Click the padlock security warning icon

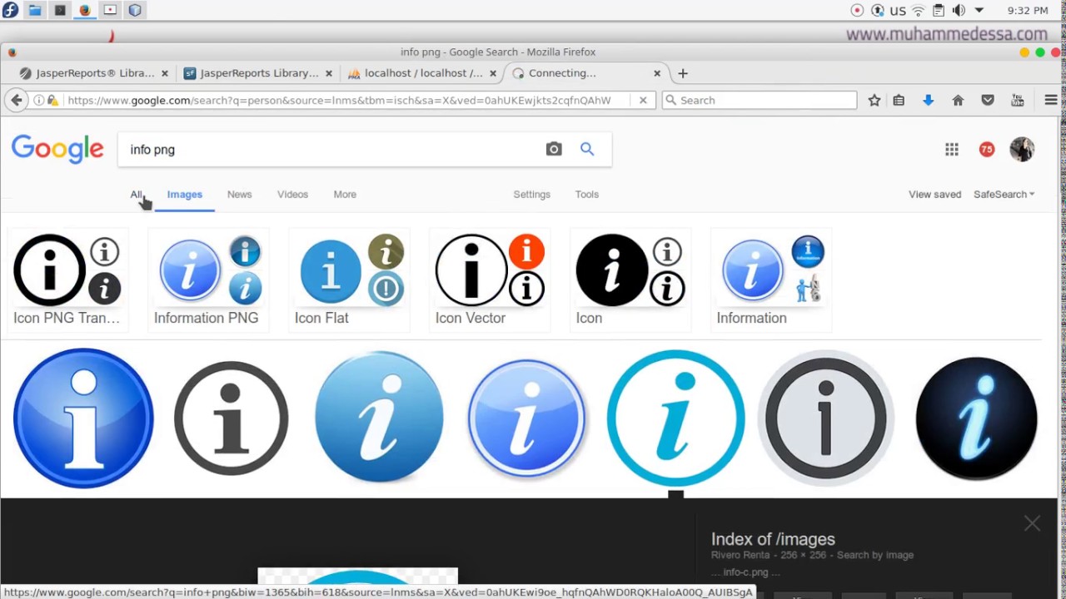(x=52, y=100)
